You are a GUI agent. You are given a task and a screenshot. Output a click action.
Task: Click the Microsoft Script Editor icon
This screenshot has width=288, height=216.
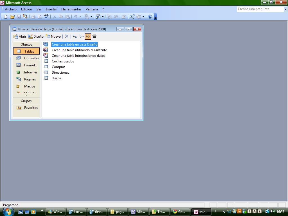click(116, 17)
